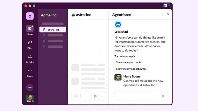Open the Home view in sidebar
The width and height of the screenshot is (198, 111).
point(30,29)
